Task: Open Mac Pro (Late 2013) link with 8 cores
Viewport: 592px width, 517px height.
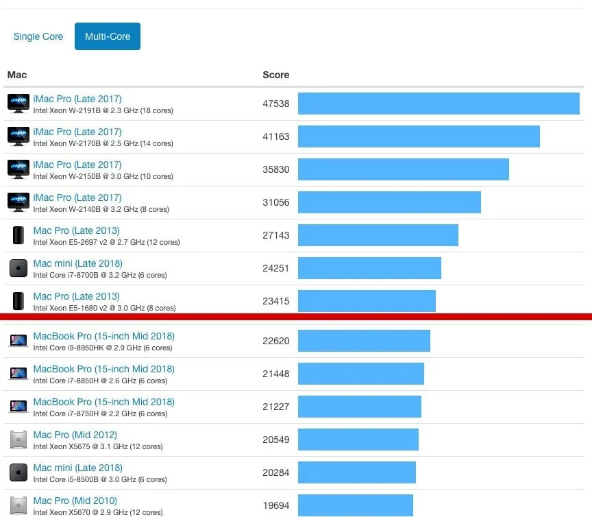Action: tap(76, 296)
